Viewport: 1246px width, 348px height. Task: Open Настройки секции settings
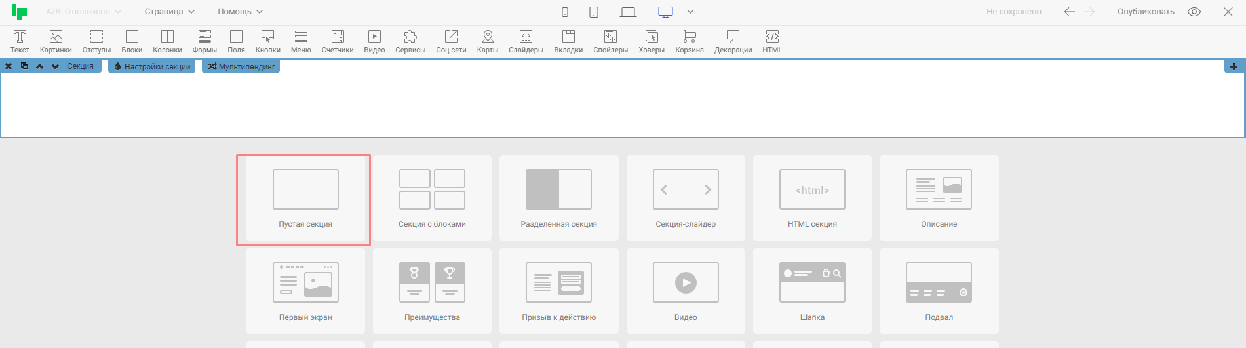152,66
